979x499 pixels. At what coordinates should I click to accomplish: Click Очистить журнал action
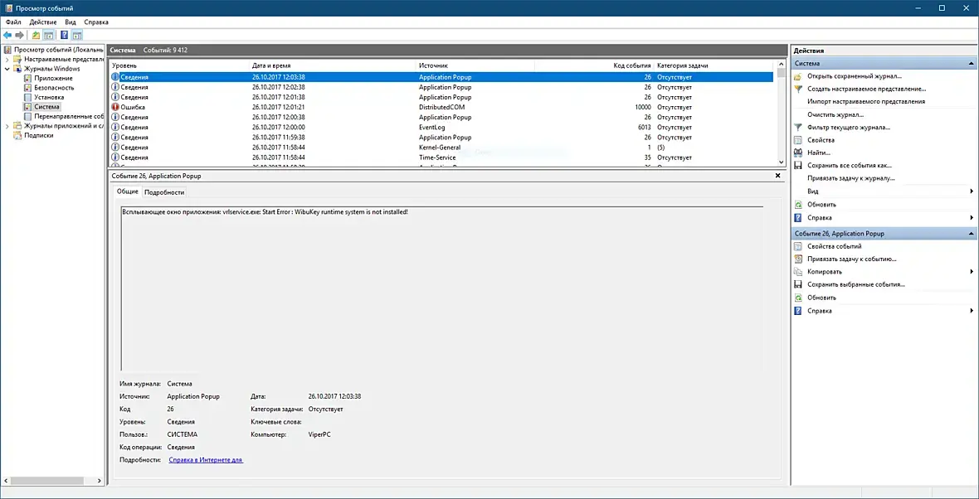coord(835,114)
